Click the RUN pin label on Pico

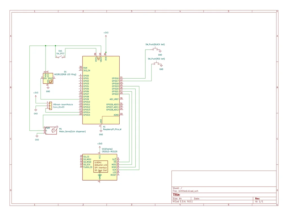tap(85, 68)
